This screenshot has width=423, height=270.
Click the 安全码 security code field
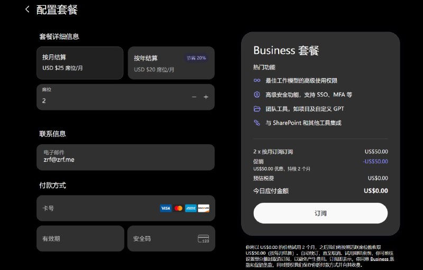pyautogui.click(x=171, y=238)
